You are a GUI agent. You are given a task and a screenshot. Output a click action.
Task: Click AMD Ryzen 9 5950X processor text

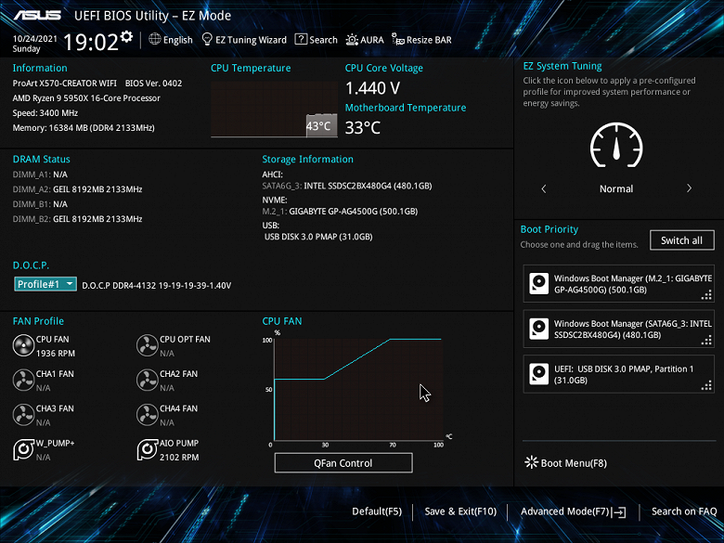(x=86, y=97)
